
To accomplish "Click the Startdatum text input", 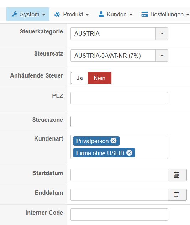I will point(119,175).
